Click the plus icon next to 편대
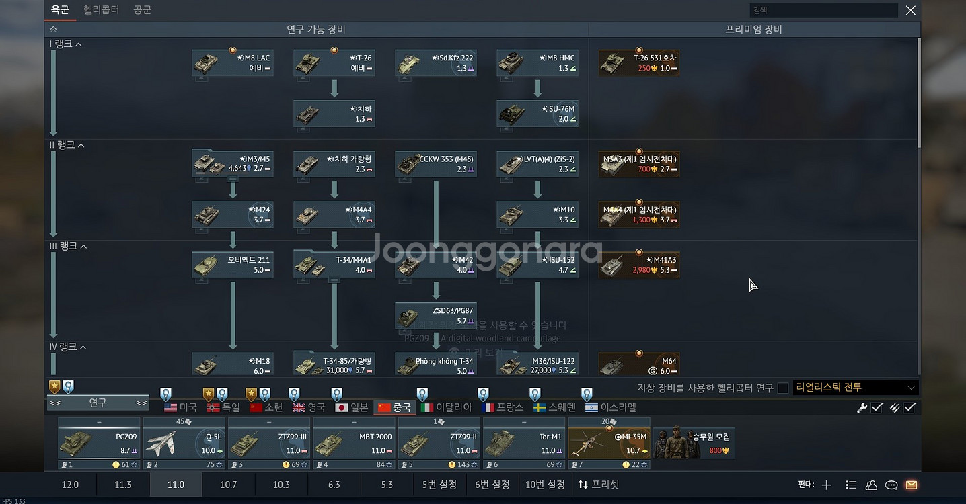This screenshot has height=504, width=966. click(827, 485)
